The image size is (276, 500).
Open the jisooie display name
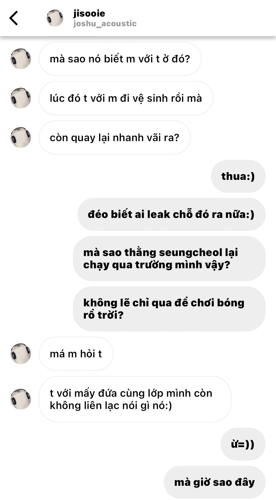[89, 13]
